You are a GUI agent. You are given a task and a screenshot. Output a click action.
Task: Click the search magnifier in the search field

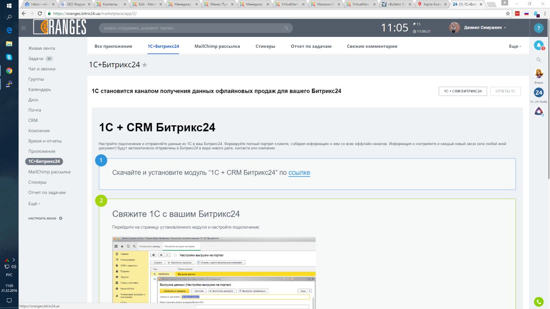coord(287,28)
